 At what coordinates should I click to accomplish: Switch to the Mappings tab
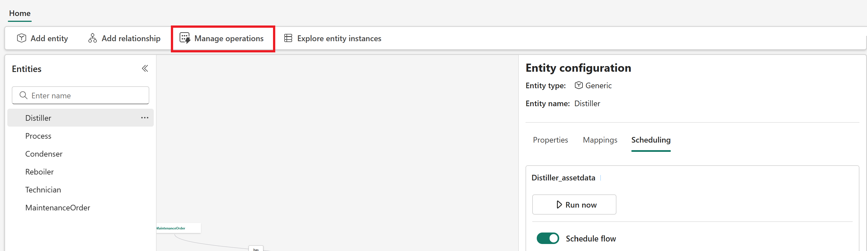pyautogui.click(x=600, y=140)
